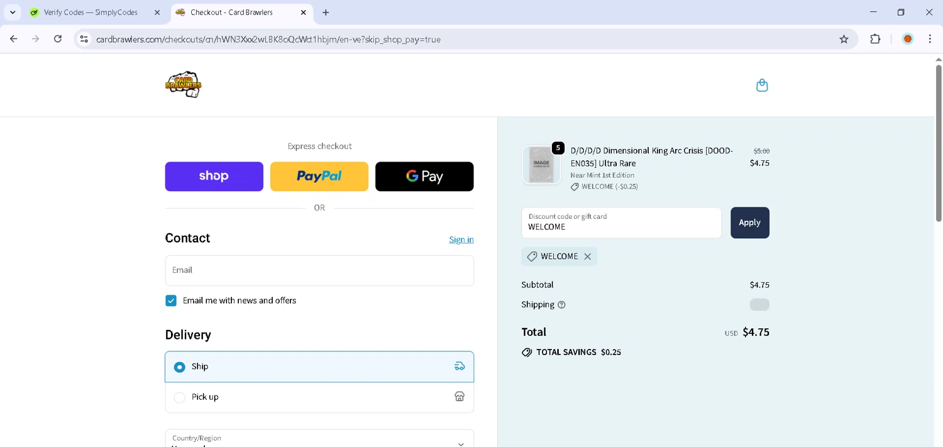Click the Contact section heading
943x447 pixels.
pyautogui.click(x=187, y=238)
